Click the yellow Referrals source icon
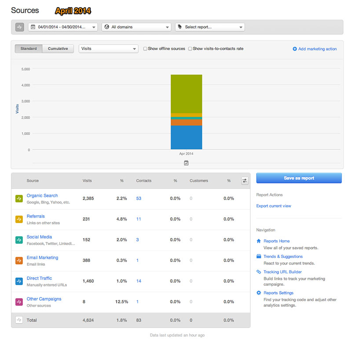Viewport: 352px width, 343px height. click(x=19, y=219)
